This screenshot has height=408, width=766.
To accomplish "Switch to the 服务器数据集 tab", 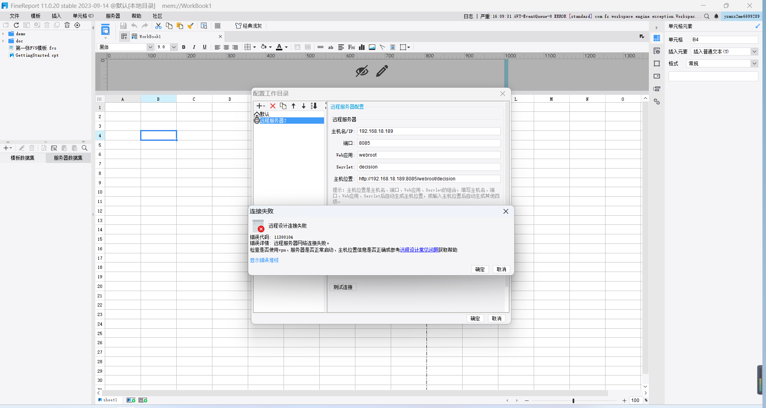I will (68, 158).
